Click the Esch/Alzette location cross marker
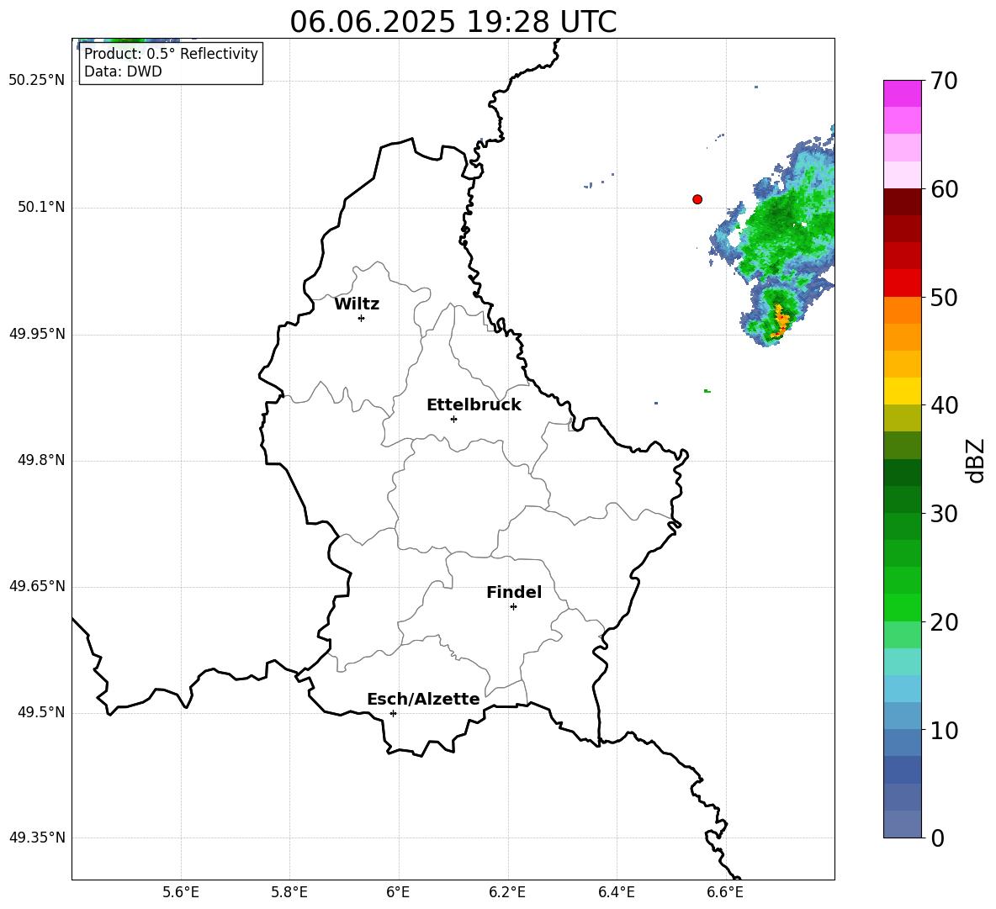 pos(393,713)
